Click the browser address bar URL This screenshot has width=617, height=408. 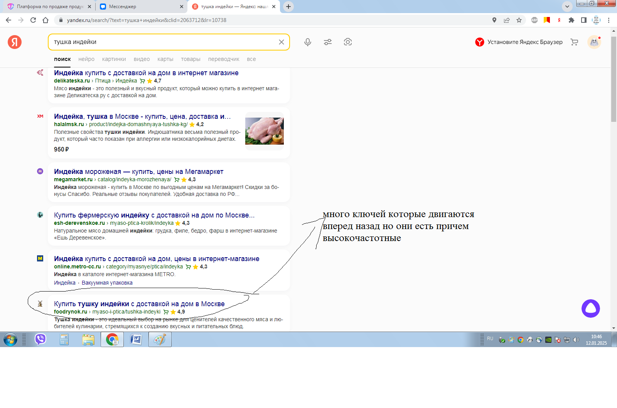point(147,20)
